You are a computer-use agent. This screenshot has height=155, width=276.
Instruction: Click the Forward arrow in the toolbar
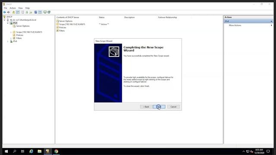point(8,12)
